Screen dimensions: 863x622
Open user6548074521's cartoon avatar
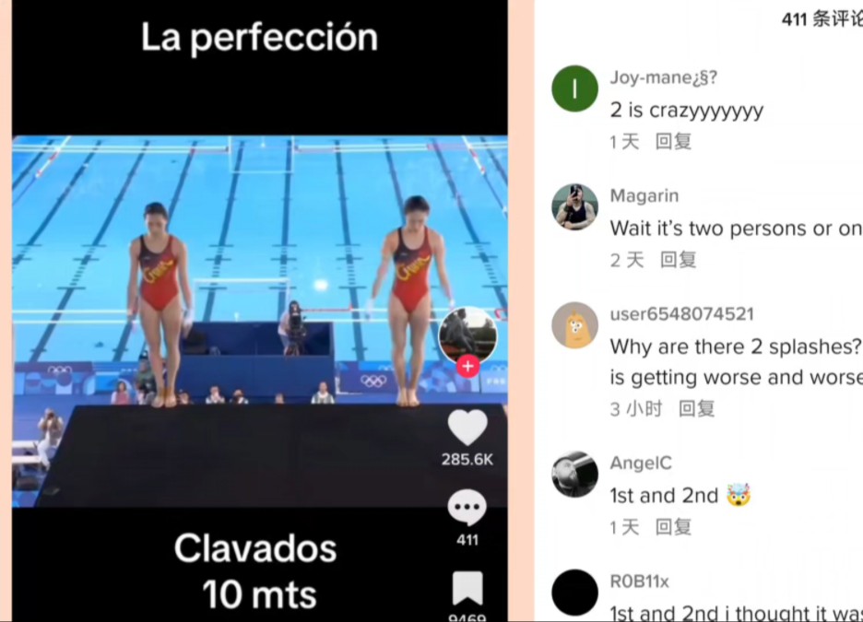[x=574, y=325]
